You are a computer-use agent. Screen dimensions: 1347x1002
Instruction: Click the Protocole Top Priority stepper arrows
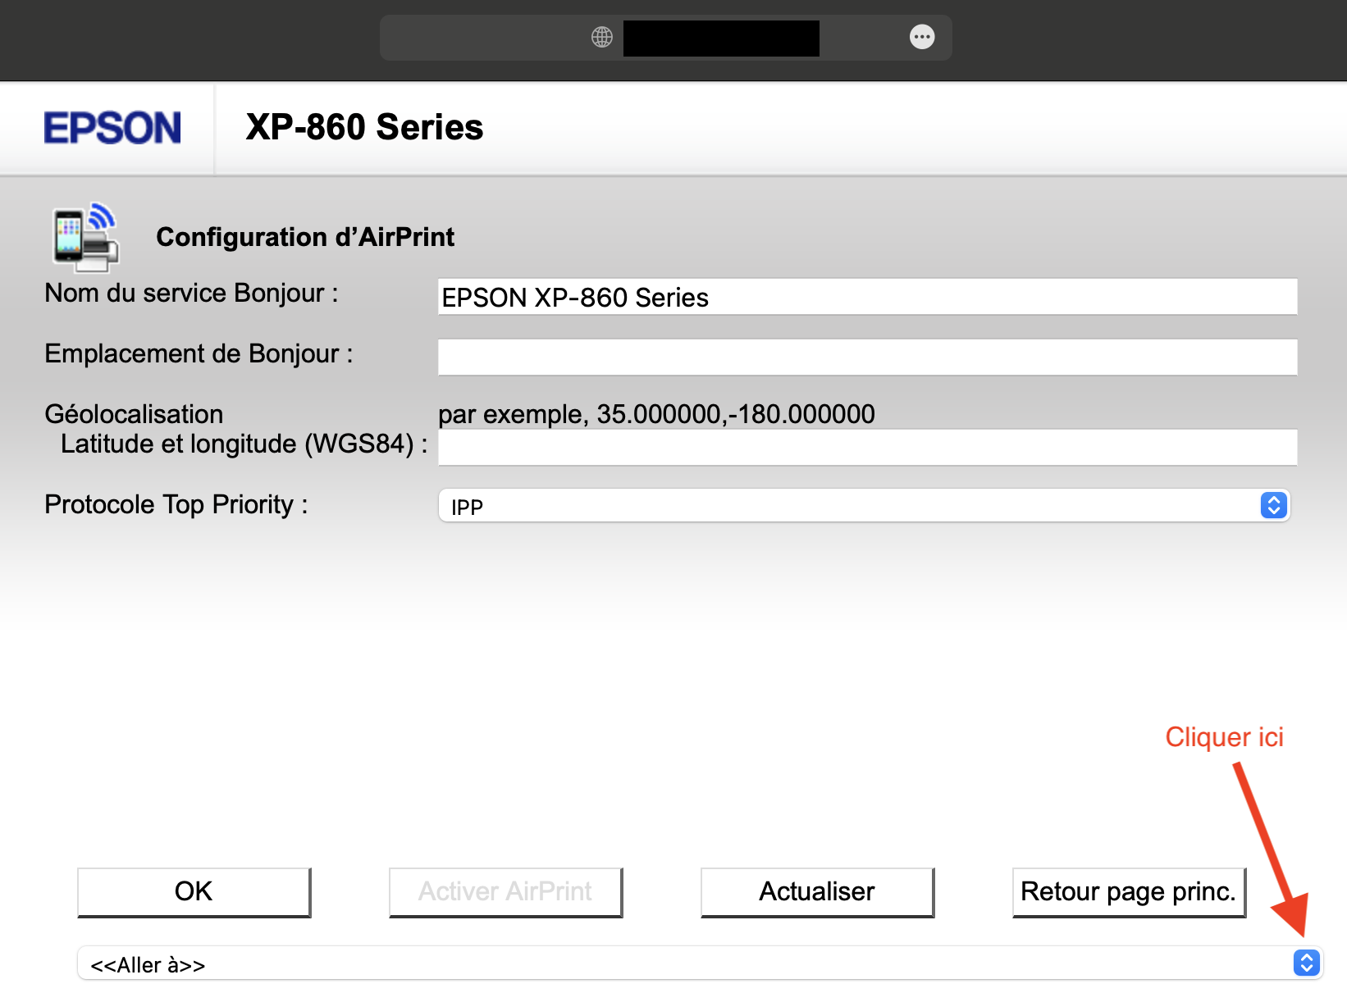1273,505
